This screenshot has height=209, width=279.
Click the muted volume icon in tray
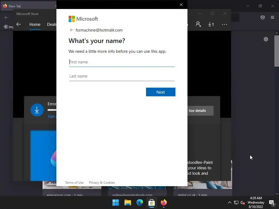pyautogui.click(x=242, y=202)
